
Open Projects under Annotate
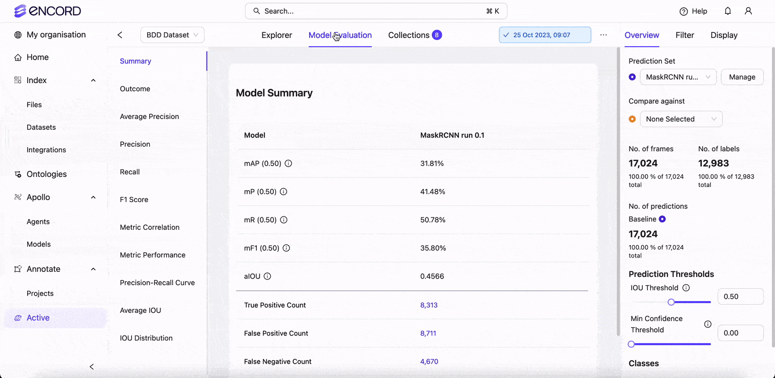(40, 293)
